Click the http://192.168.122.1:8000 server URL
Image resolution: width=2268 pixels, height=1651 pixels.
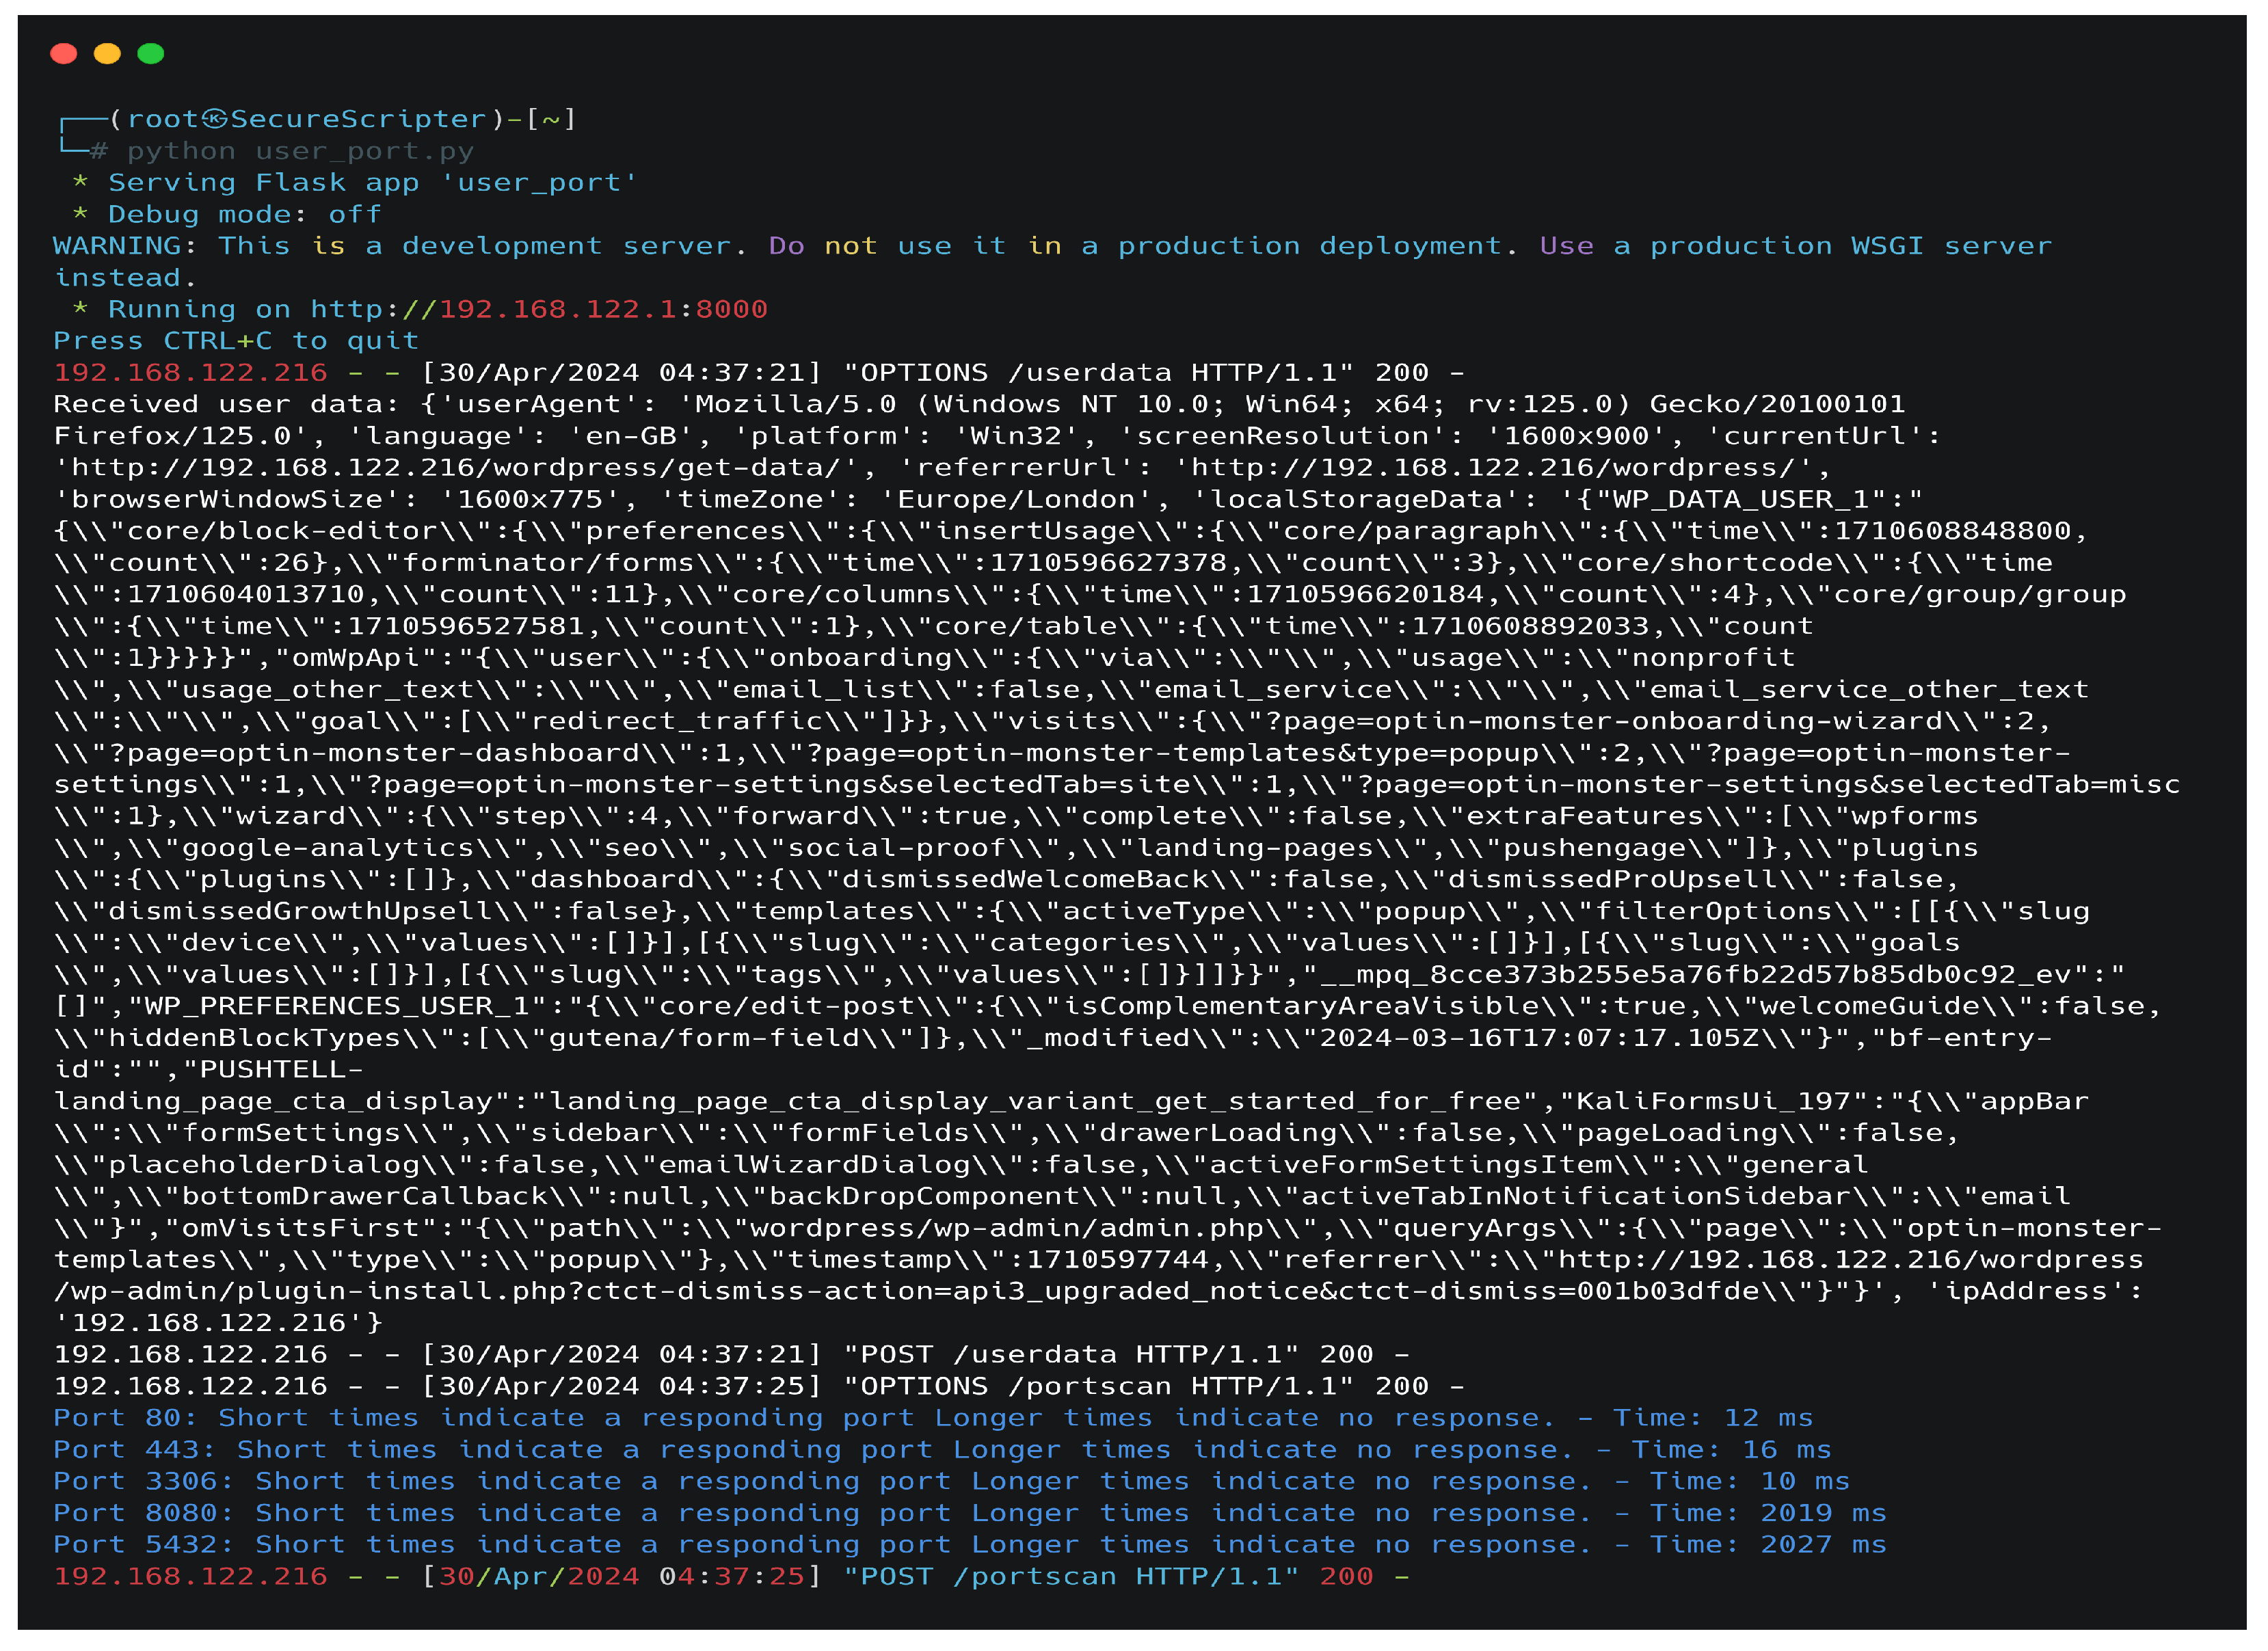[x=538, y=309]
